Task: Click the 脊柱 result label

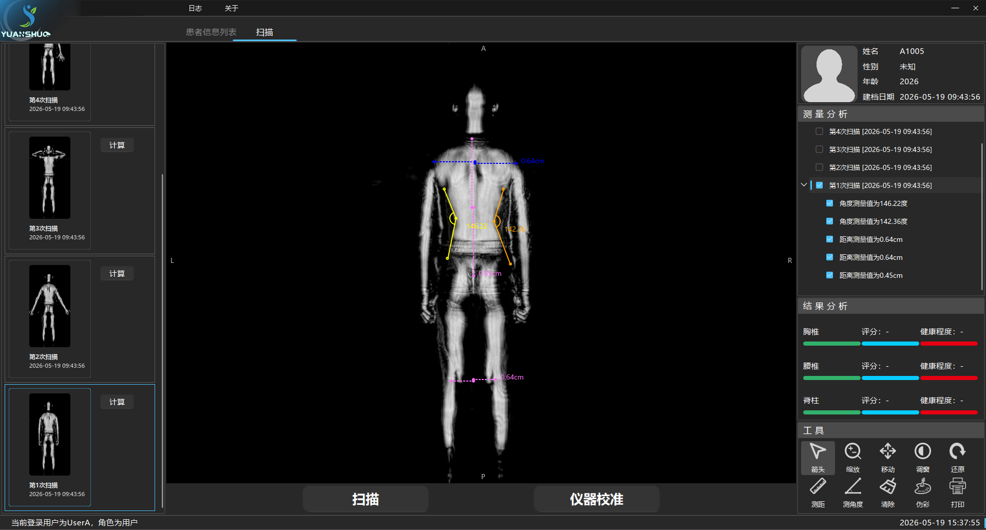Action: tap(811, 401)
